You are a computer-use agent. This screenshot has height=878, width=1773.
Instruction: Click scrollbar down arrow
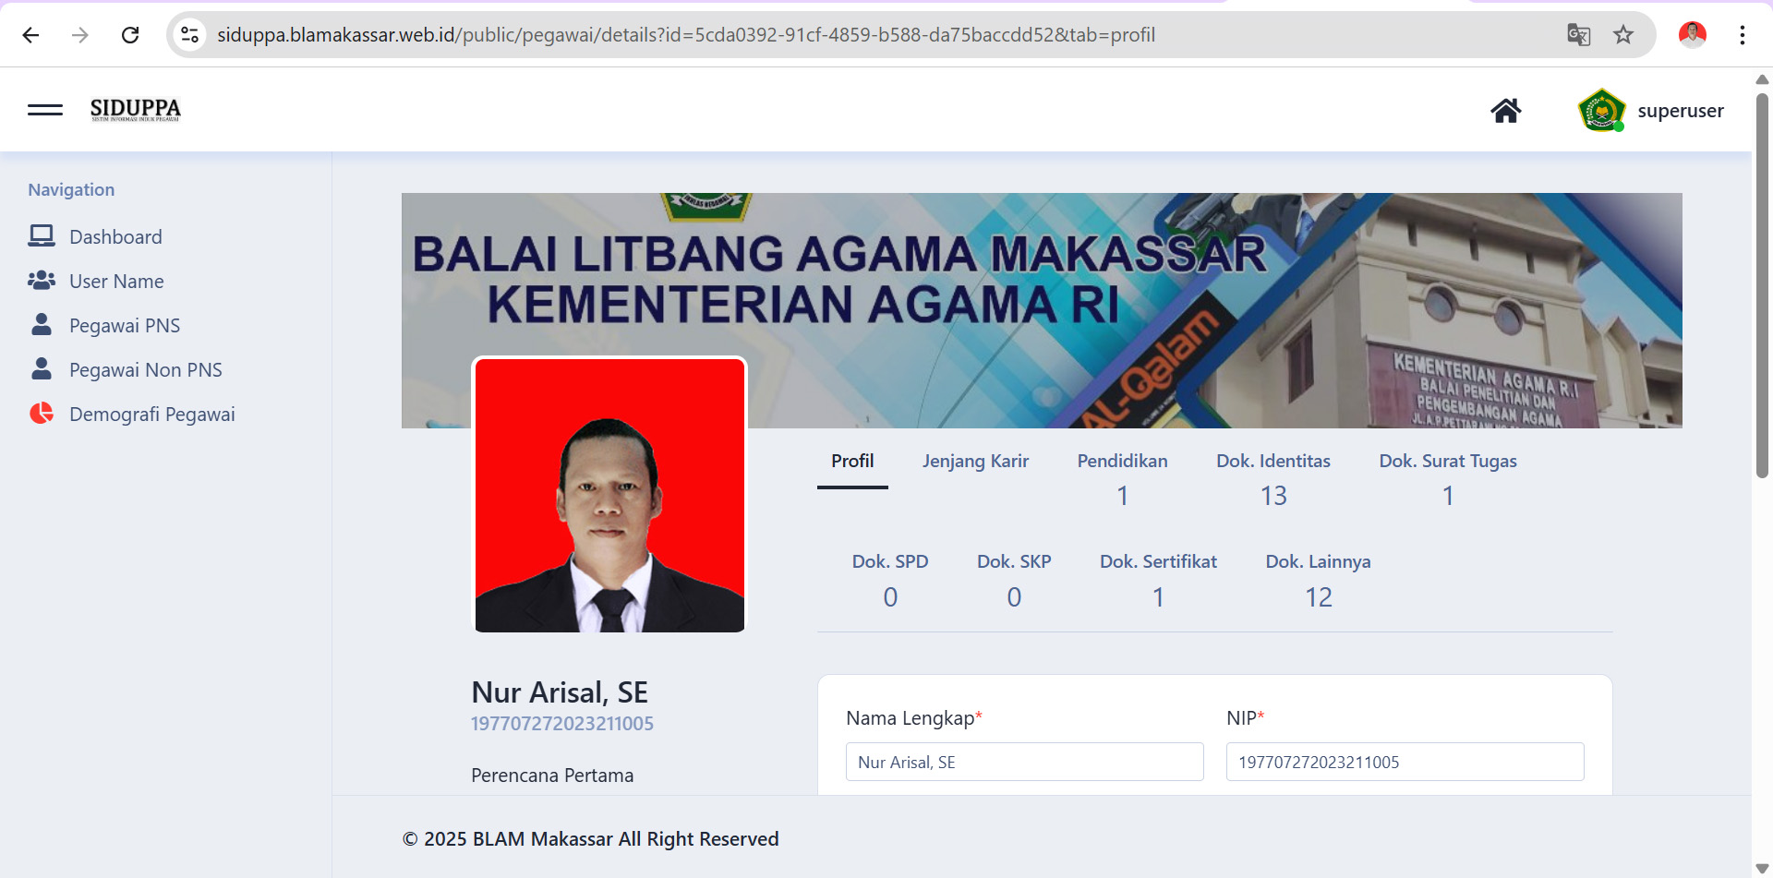click(x=1762, y=869)
